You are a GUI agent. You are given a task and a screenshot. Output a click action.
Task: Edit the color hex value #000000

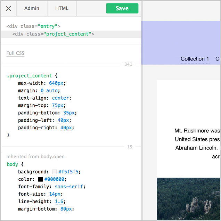[x=54, y=179]
